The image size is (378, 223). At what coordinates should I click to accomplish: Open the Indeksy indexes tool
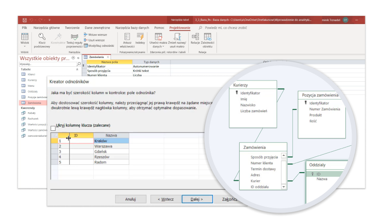click(x=140, y=40)
